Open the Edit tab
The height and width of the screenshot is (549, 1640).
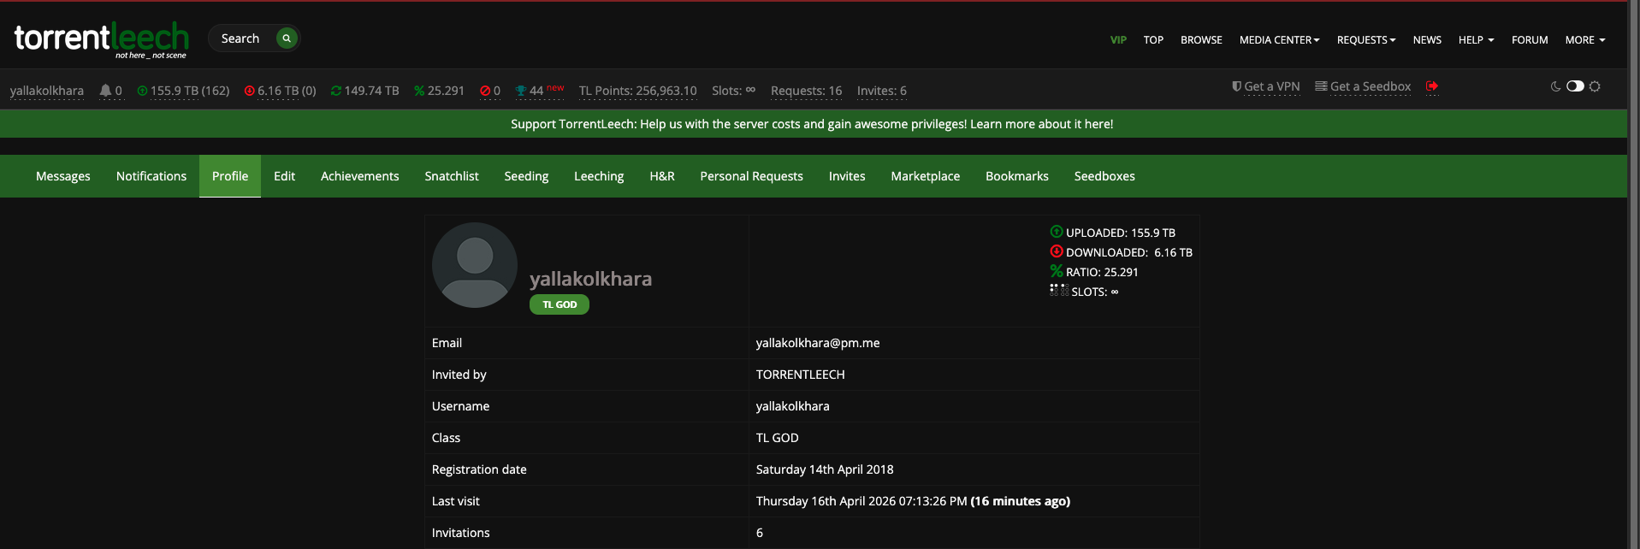tap(284, 176)
